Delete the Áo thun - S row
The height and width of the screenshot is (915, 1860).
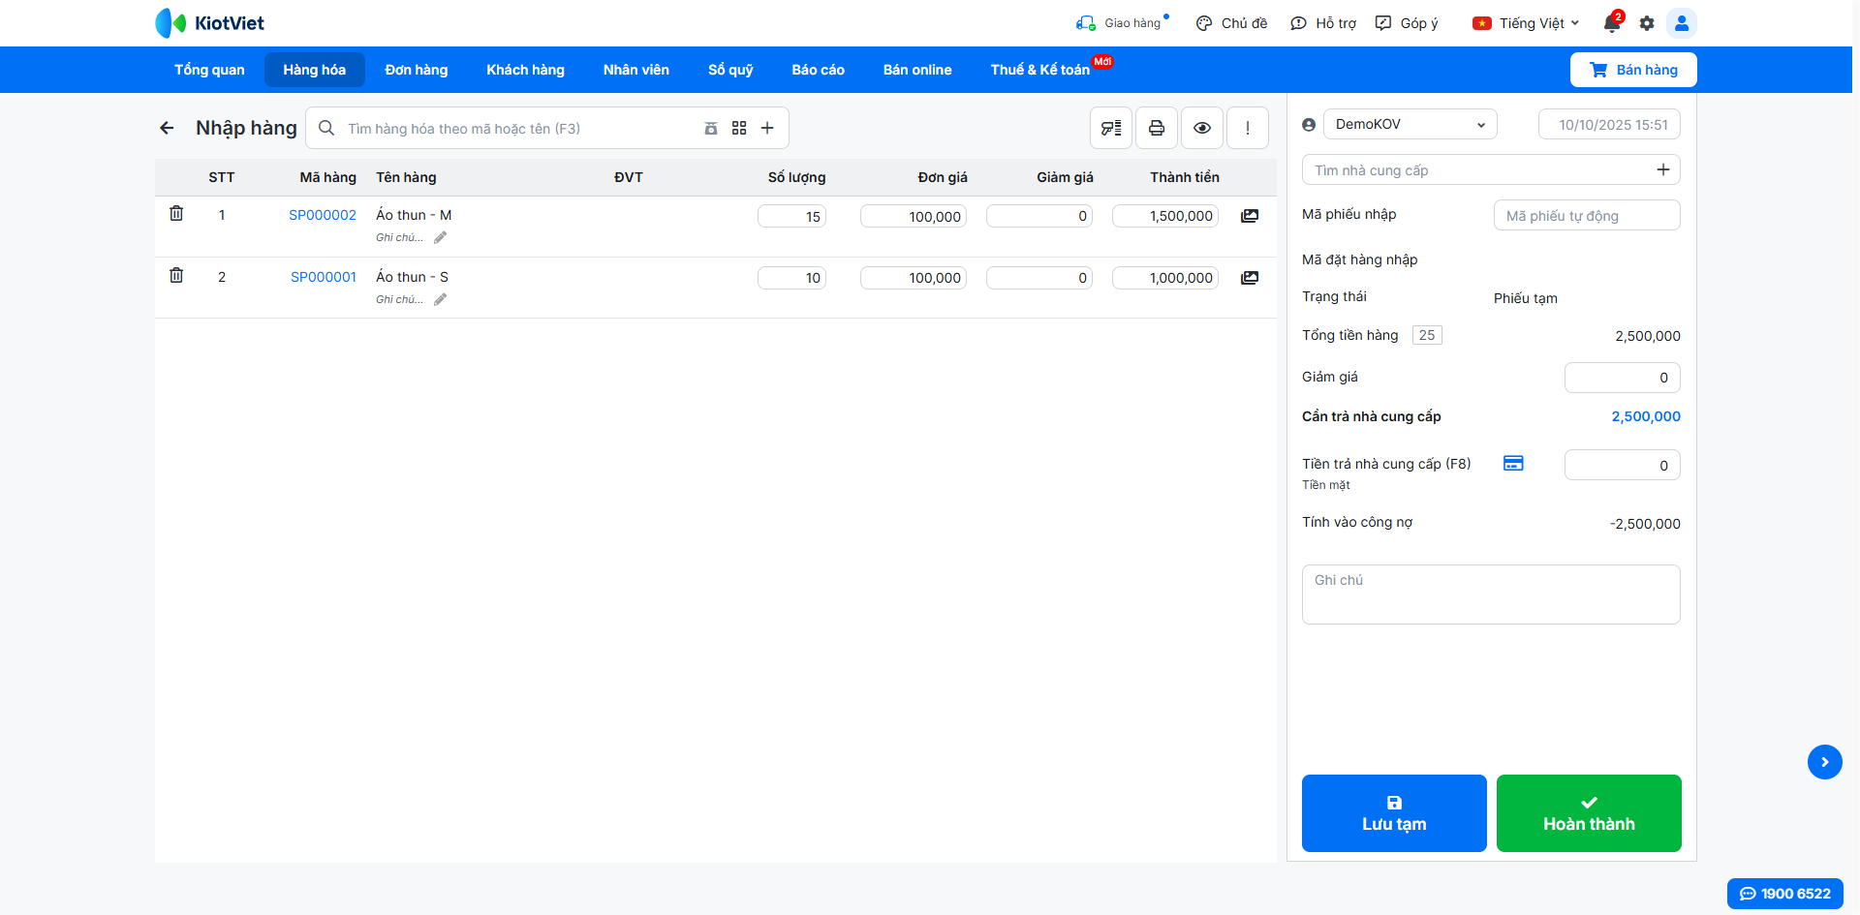[x=176, y=275]
